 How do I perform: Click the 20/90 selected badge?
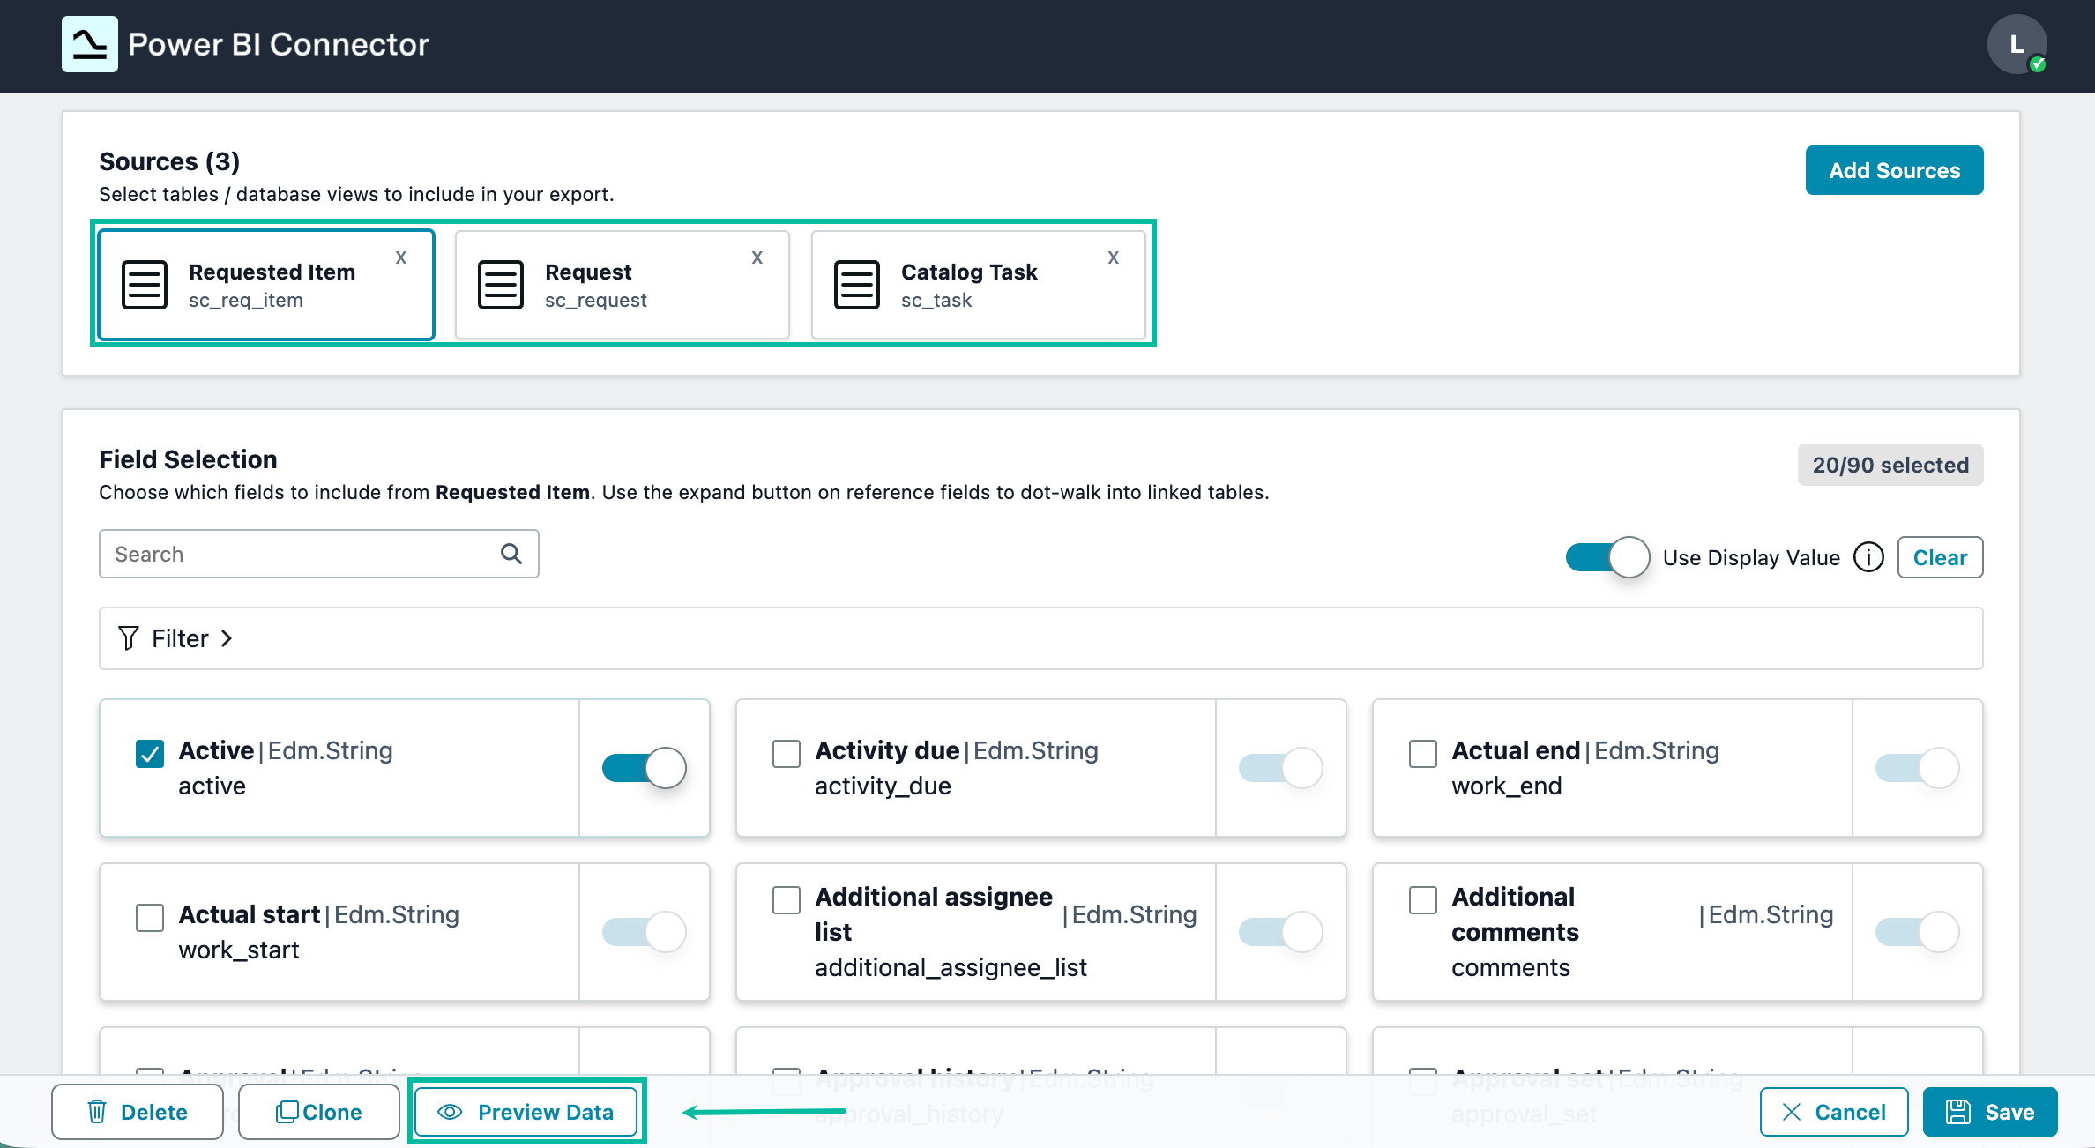(1890, 465)
